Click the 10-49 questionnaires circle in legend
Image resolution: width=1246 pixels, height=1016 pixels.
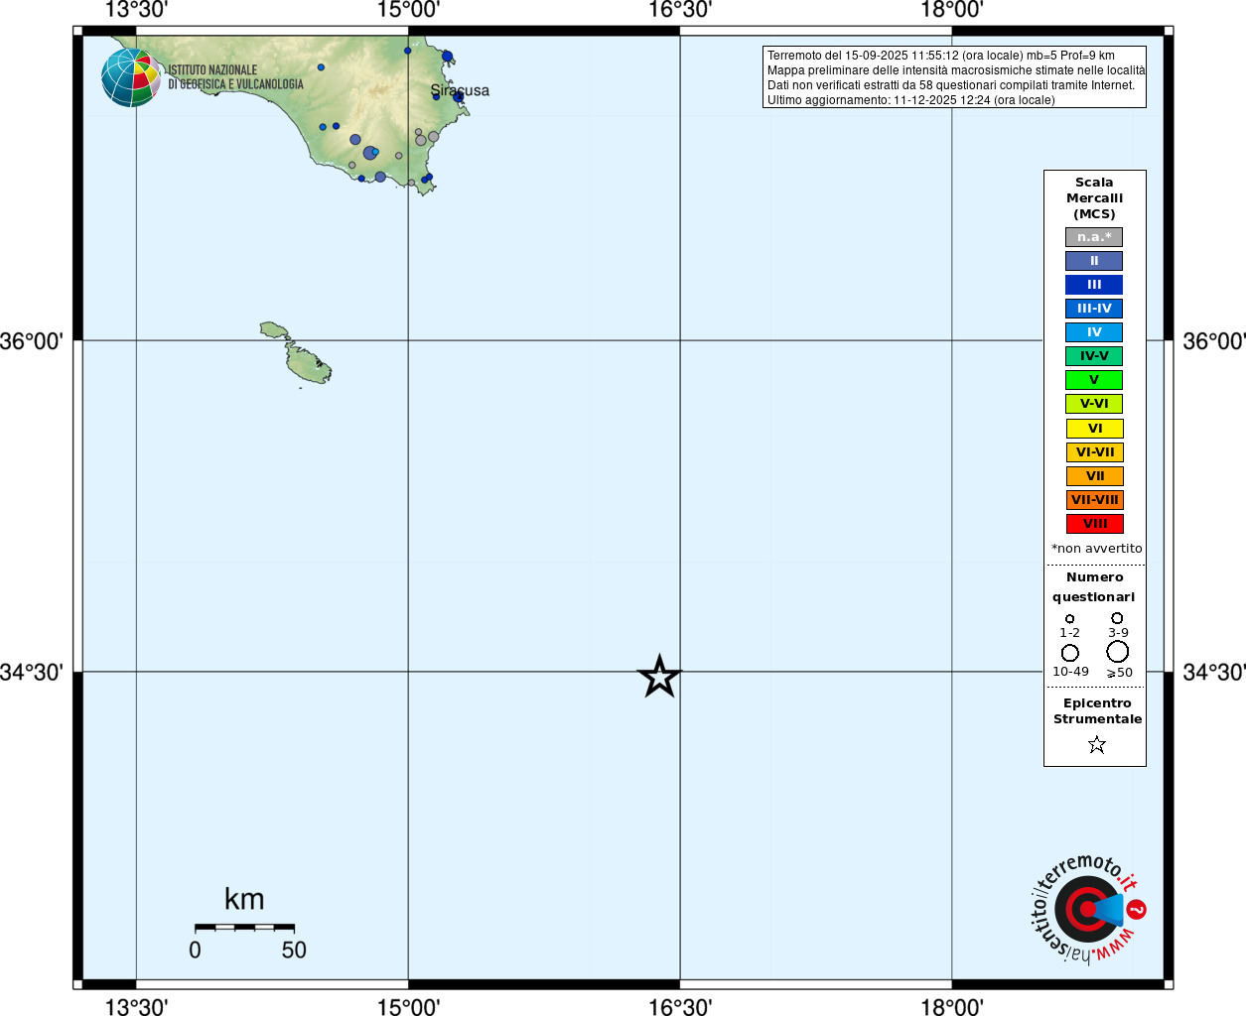pyautogui.click(x=1070, y=653)
